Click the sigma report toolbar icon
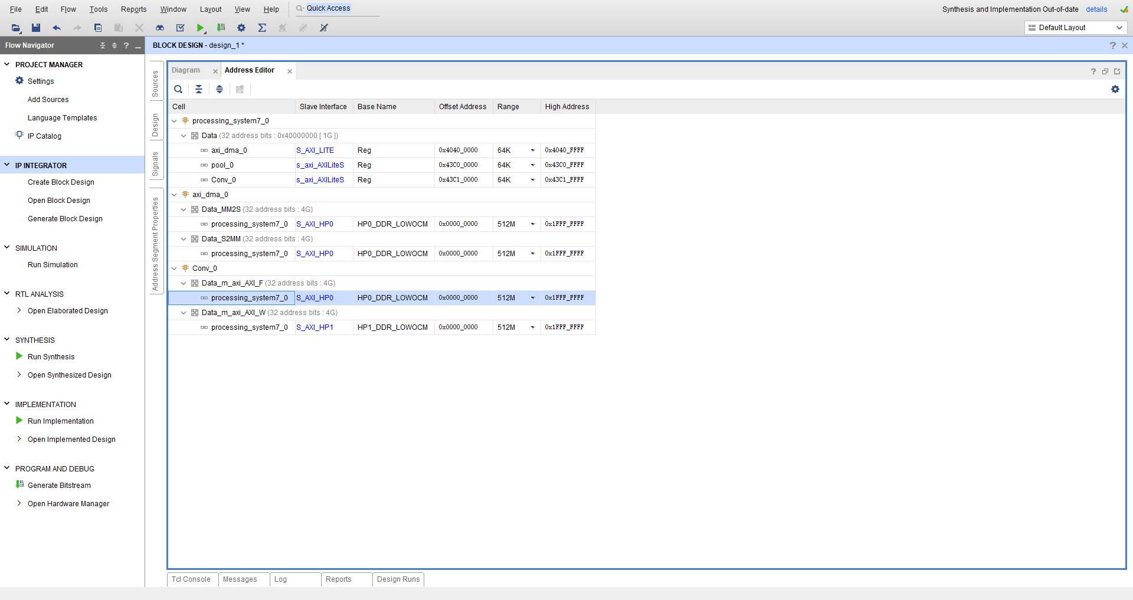Screen dimensions: 1133x600 tap(262, 28)
